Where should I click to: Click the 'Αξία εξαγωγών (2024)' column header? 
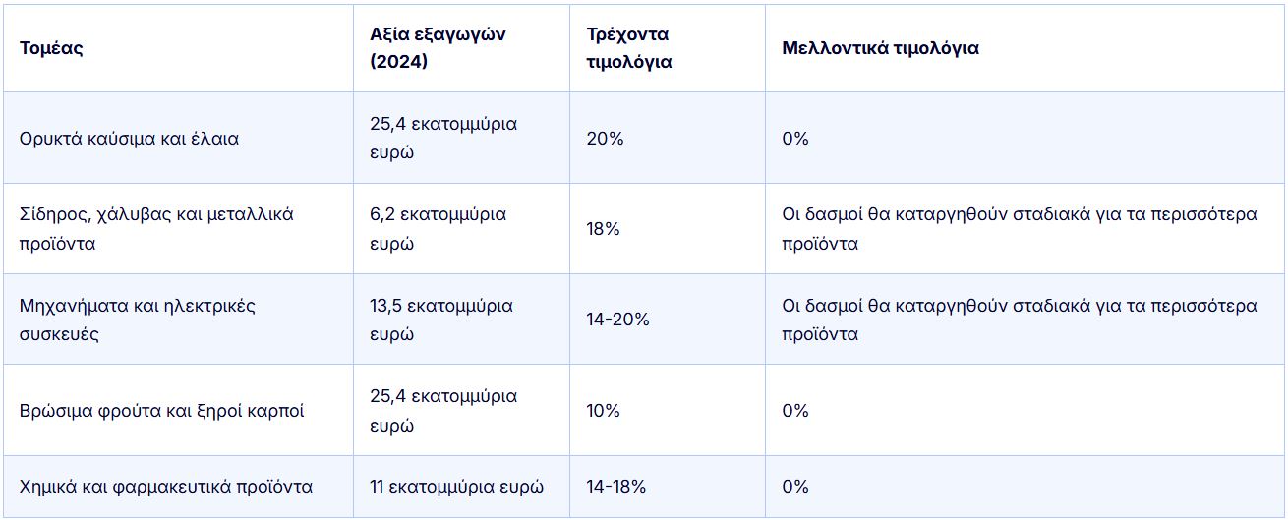[438, 47]
